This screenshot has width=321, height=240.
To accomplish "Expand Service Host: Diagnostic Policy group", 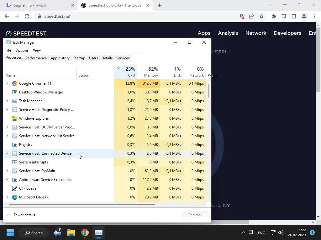I will tap(7, 110).
